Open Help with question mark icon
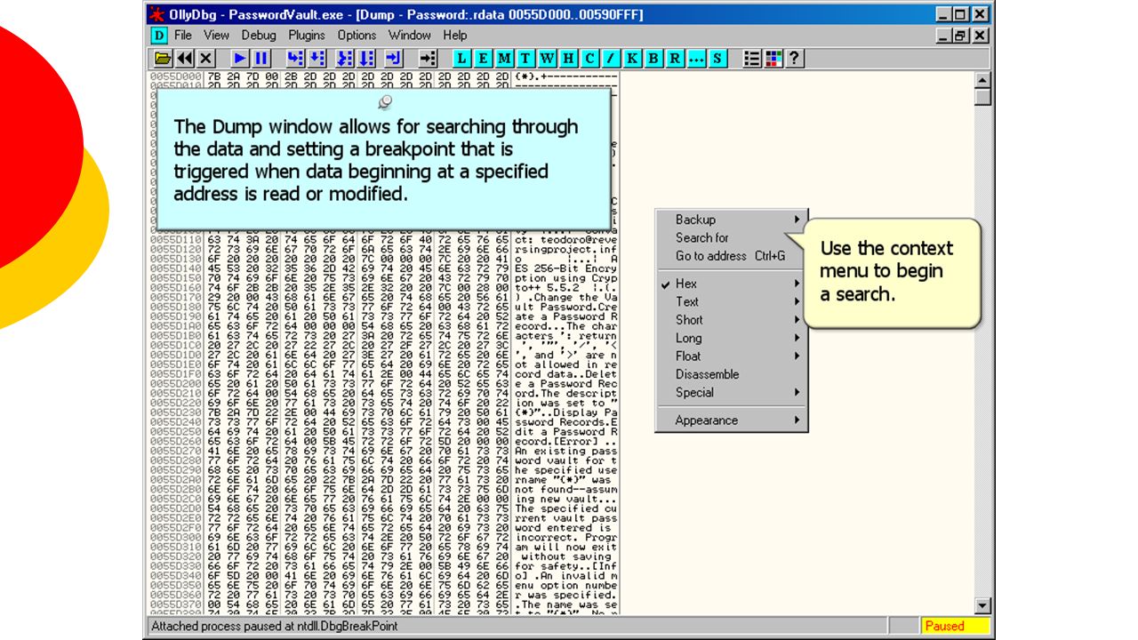The image size is (1138, 640). coord(795,59)
